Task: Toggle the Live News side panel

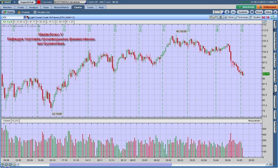Action: point(275,128)
